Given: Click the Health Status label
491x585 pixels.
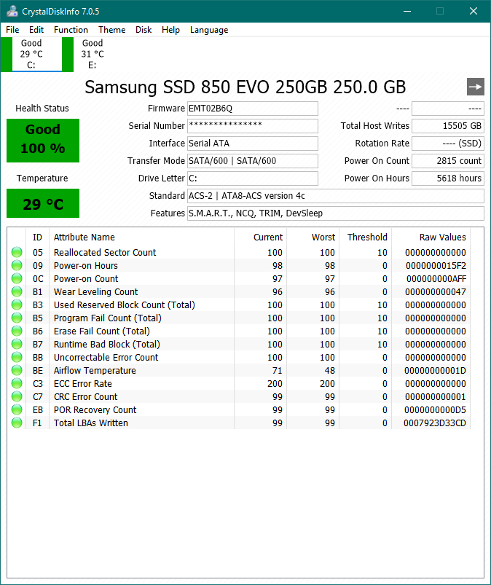Looking at the screenshot, I should (42, 109).
